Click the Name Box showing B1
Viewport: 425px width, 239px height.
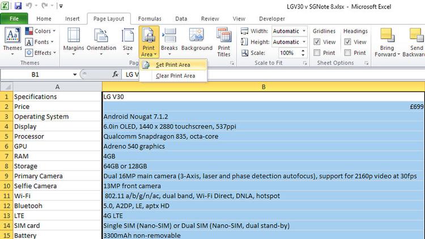tap(35, 75)
